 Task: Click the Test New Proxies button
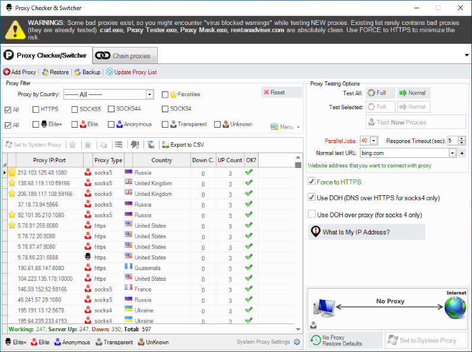416,122
